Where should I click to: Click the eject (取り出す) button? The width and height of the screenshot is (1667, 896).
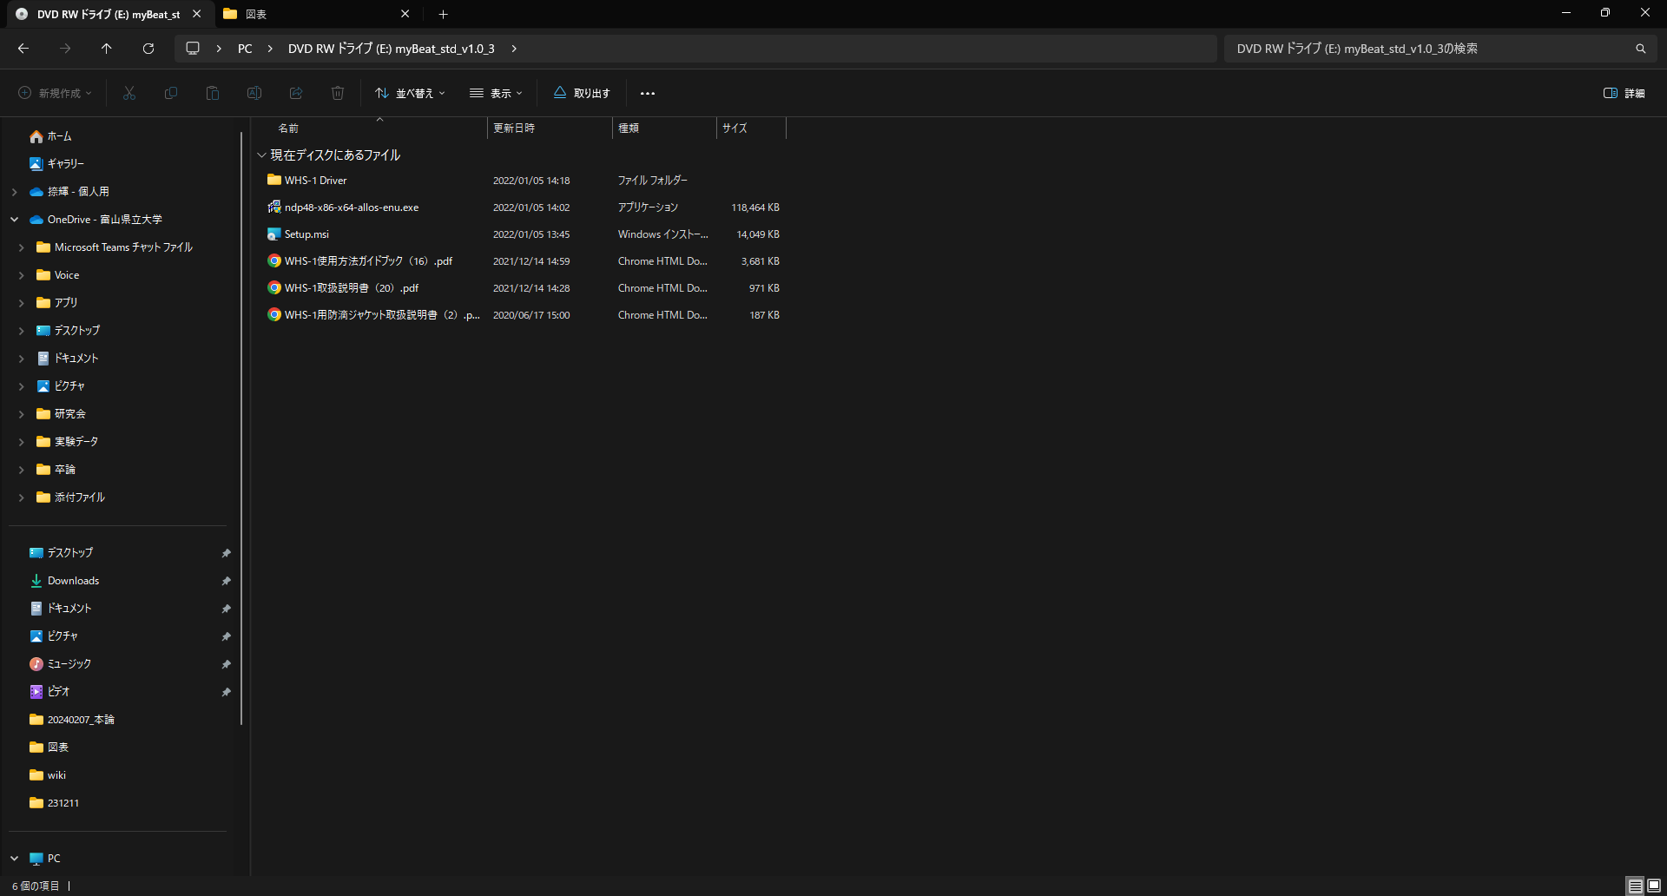click(582, 93)
